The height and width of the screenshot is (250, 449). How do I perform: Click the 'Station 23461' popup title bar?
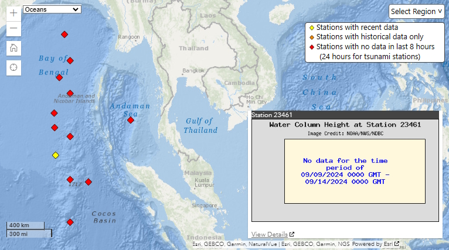click(345, 115)
